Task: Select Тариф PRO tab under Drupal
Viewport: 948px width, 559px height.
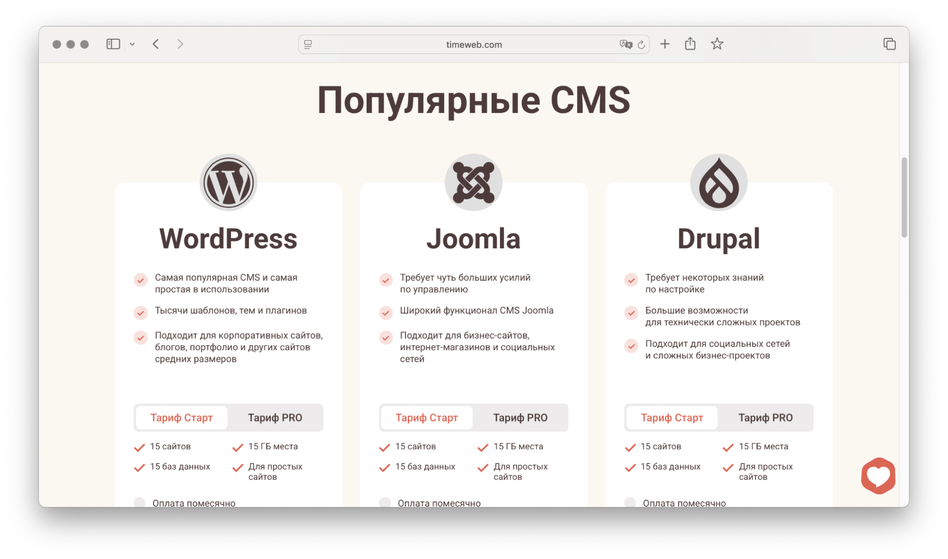Action: (765, 418)
